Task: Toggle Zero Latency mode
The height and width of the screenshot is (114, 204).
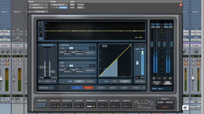Action: click(167, 83)
